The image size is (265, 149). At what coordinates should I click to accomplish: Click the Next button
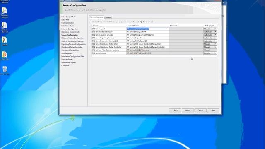coord(188,111)
